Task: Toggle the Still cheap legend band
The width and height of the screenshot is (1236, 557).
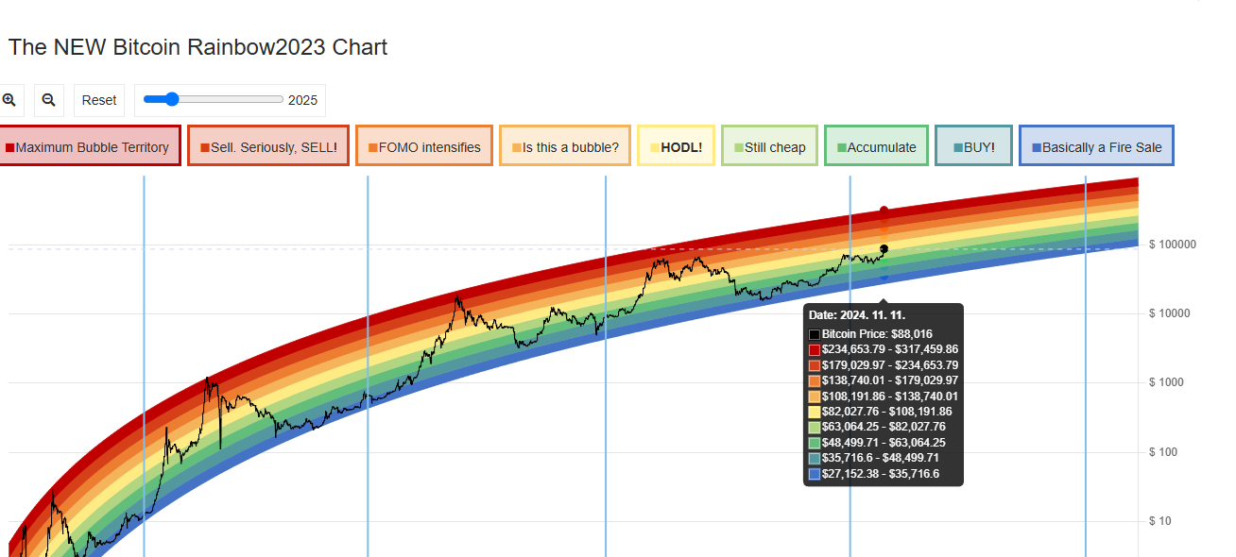Action: 769,147
